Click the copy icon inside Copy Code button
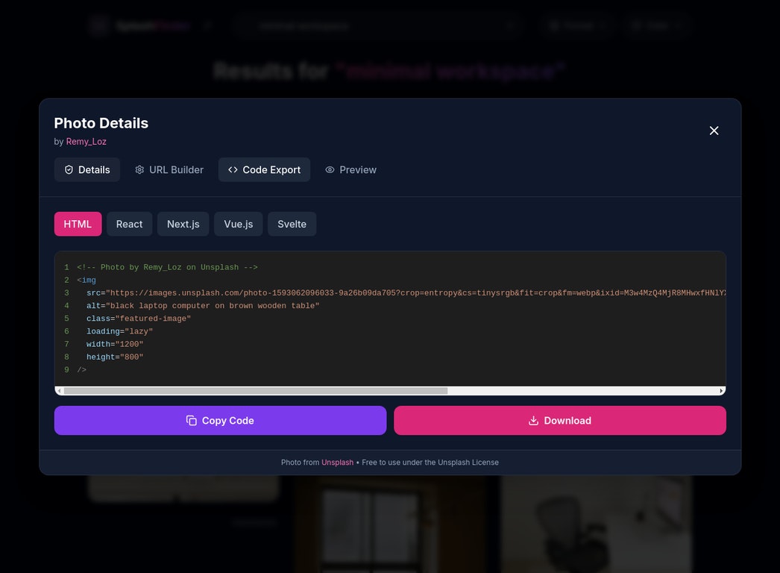 (x=192, y=420)
